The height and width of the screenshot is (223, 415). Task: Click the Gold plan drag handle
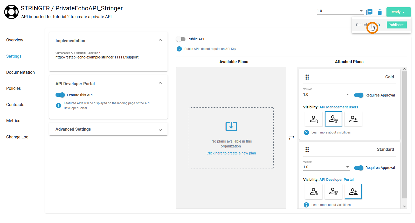[307, 77]
